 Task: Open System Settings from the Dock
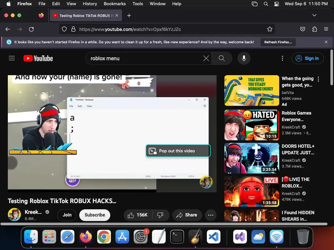coord(141,236)
